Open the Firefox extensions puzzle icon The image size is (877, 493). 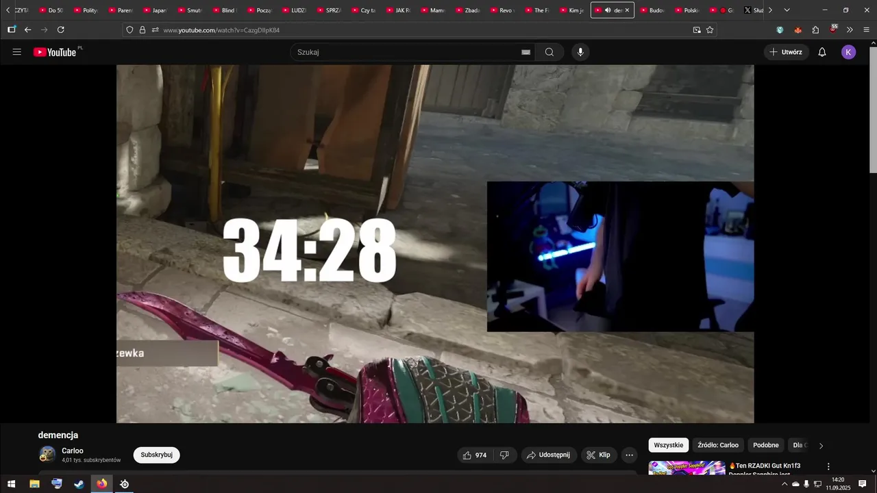815,30
